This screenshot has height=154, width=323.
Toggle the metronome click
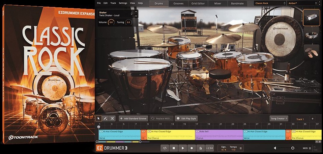[201, 148]
